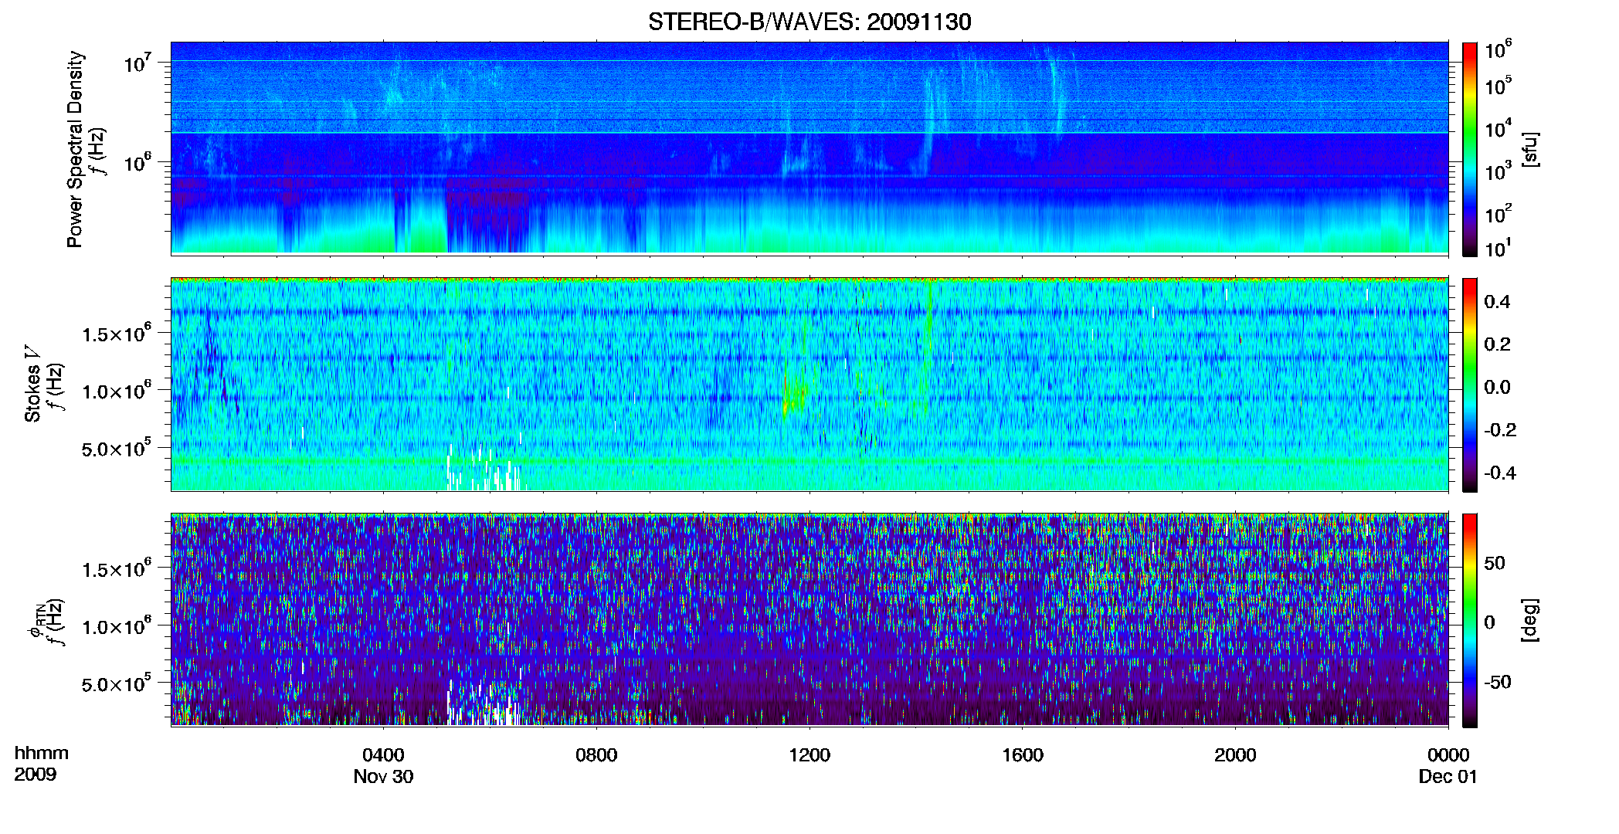Viewport: 1619px width, 834px height.
Task: Click the title STEREO-B/WAVES: 20091130
Action: (809, 22)
